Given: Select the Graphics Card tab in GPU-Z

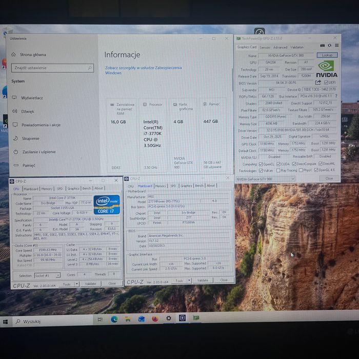Looking at the screenshot, I should point(247,47).
